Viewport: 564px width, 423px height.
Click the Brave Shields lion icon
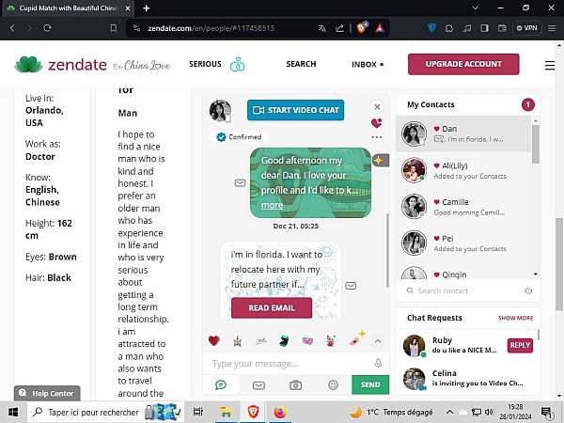[x=363, y=27]
